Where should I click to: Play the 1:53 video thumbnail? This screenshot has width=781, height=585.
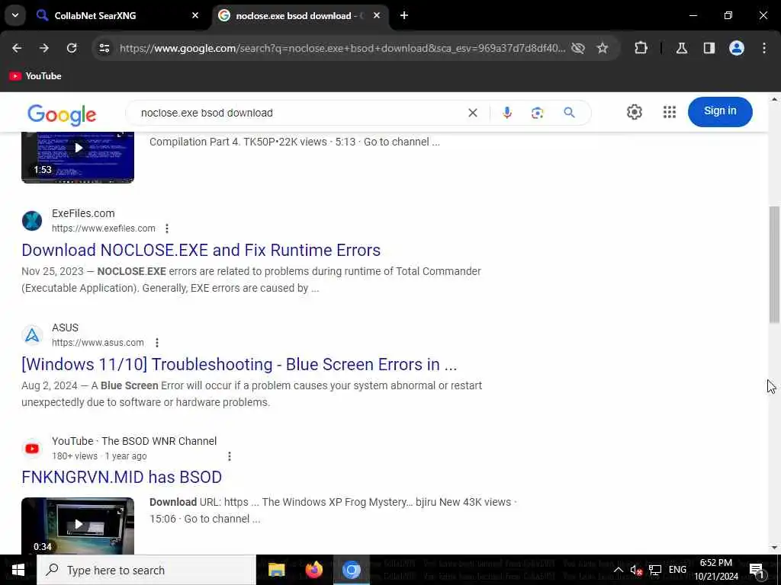78,157
